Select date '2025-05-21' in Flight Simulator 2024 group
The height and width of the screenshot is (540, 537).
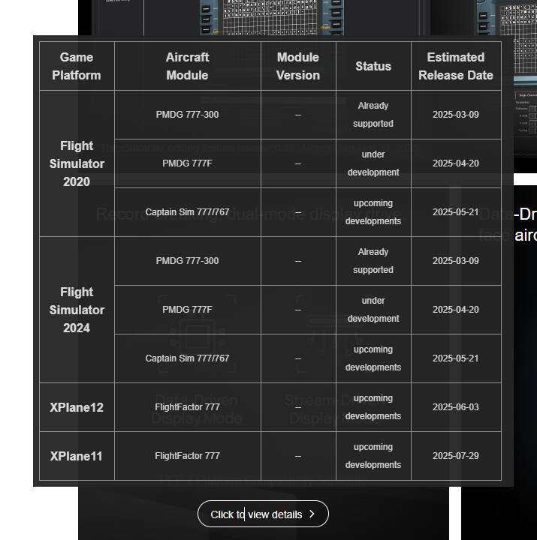pyautogui.click(x=456, y=358)
